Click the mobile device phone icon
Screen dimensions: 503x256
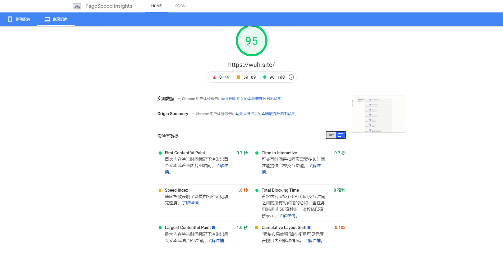click(x=10, y=19)
